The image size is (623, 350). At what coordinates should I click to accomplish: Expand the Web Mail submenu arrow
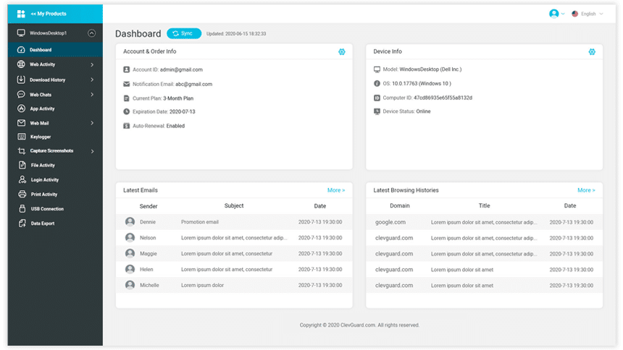click(92, 123)
